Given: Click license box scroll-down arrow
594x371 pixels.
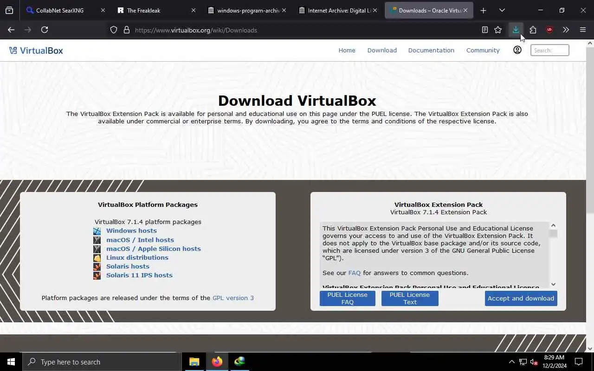Looking at the screenshot, I should click(x=553, y=284).
